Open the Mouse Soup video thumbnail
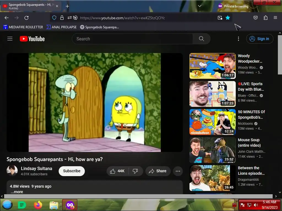 [212, 150]
